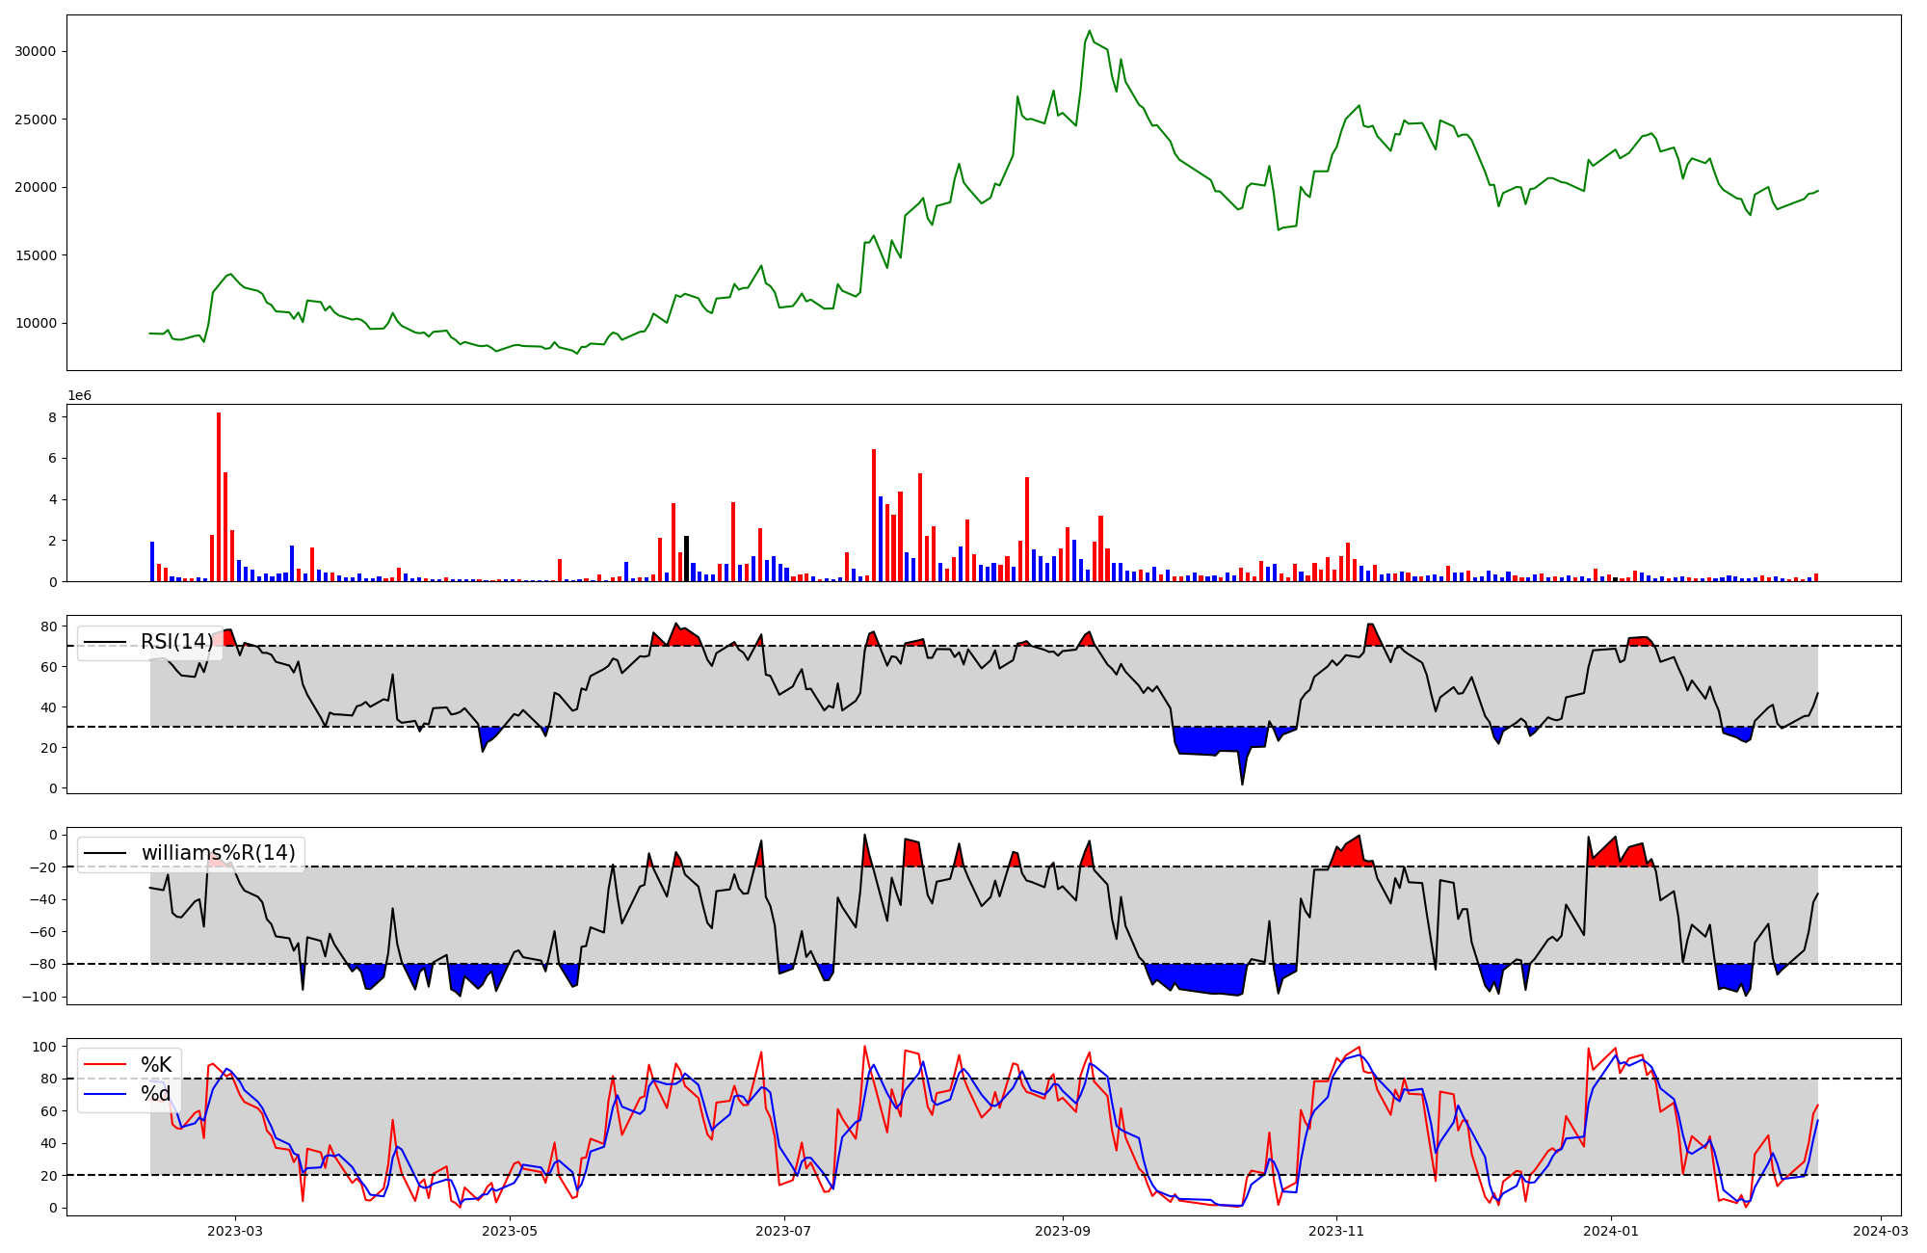Click the 2023-11 date label
Viewport: 1927px width, 1253px height.
(1336, 1230)
